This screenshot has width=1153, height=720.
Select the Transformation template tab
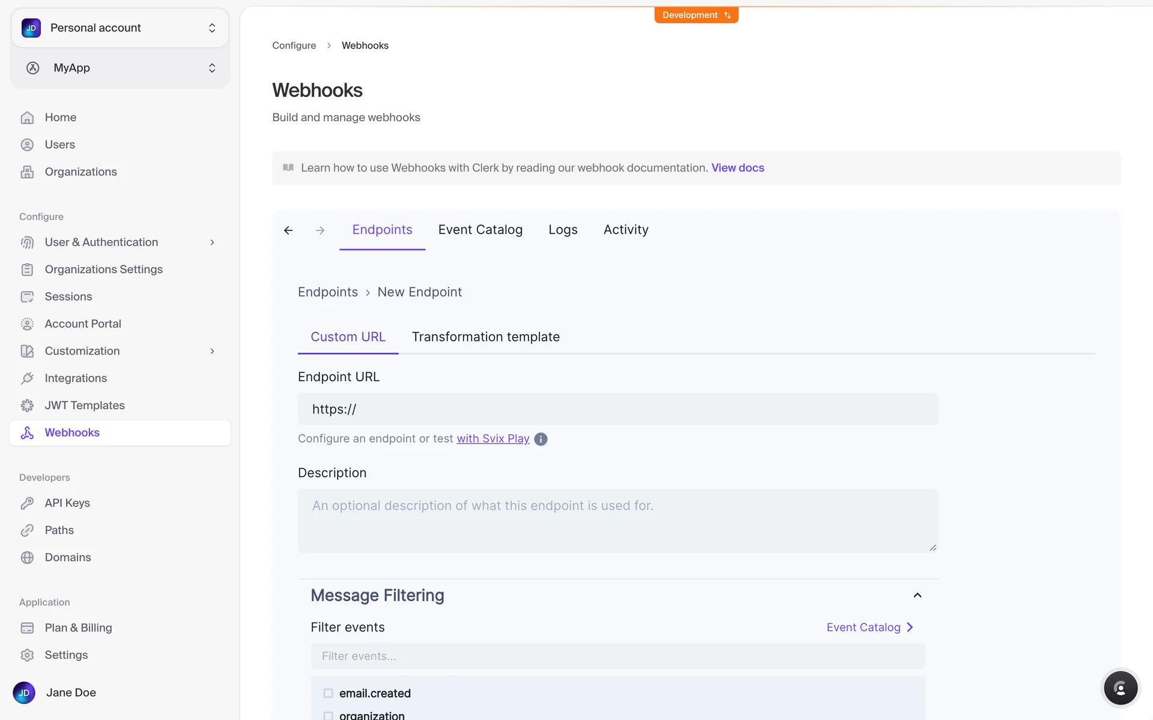click(x=485, y=337)
